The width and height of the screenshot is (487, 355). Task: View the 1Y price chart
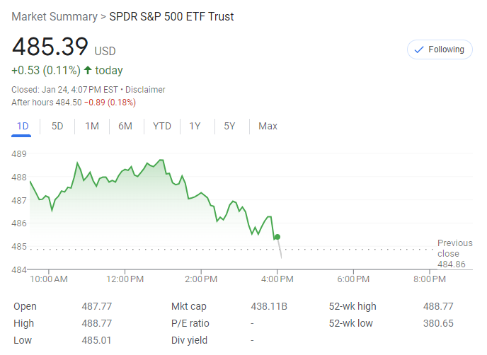coord(195,126)
